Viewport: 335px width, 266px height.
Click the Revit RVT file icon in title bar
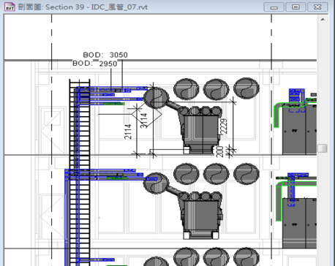10,7
